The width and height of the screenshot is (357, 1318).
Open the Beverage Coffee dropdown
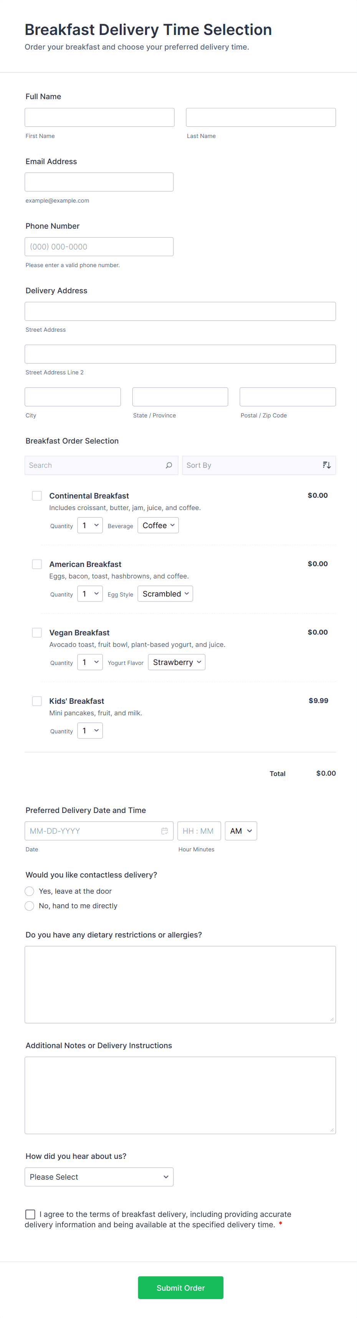pyautogui.click(x=158, y=525)
